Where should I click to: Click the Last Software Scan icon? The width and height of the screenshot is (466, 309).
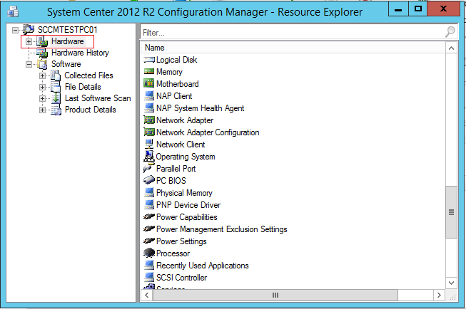pos(56,98)
